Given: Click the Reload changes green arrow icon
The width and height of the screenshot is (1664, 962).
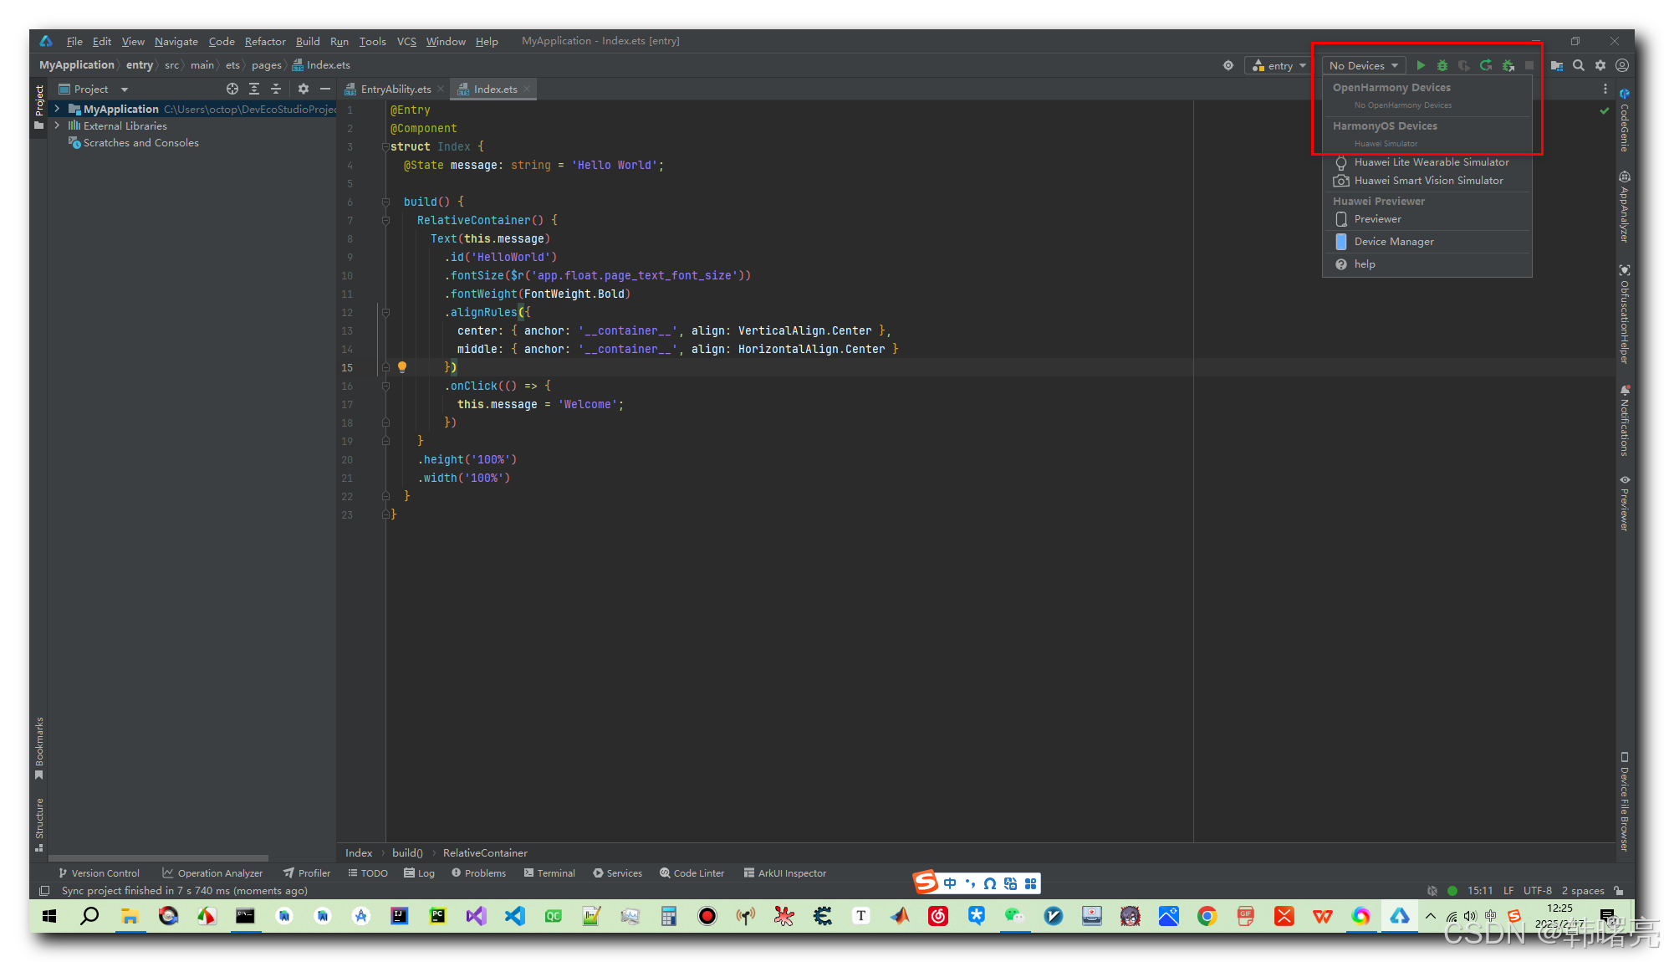Looking at the screenshot, I should click(x=1486, y=65).
